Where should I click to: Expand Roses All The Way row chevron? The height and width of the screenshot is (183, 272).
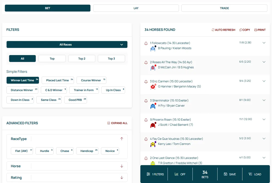coord(264,62)
